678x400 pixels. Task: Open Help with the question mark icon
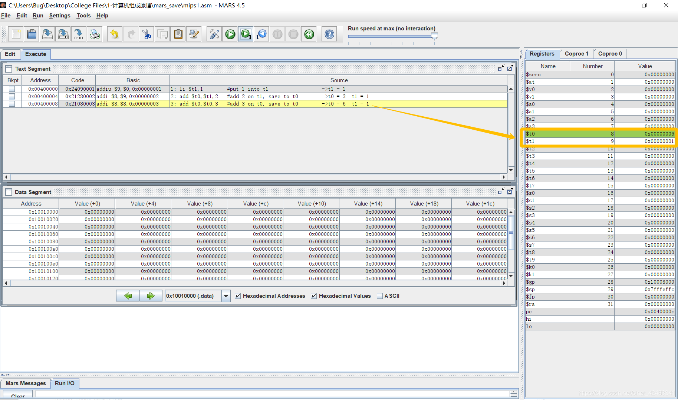(329, 34)
